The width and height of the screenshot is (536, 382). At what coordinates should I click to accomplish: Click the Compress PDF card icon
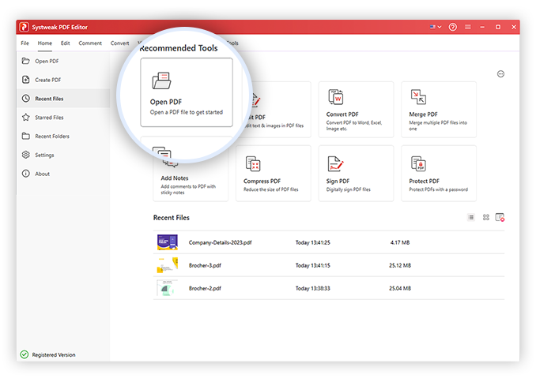(253, 163)
